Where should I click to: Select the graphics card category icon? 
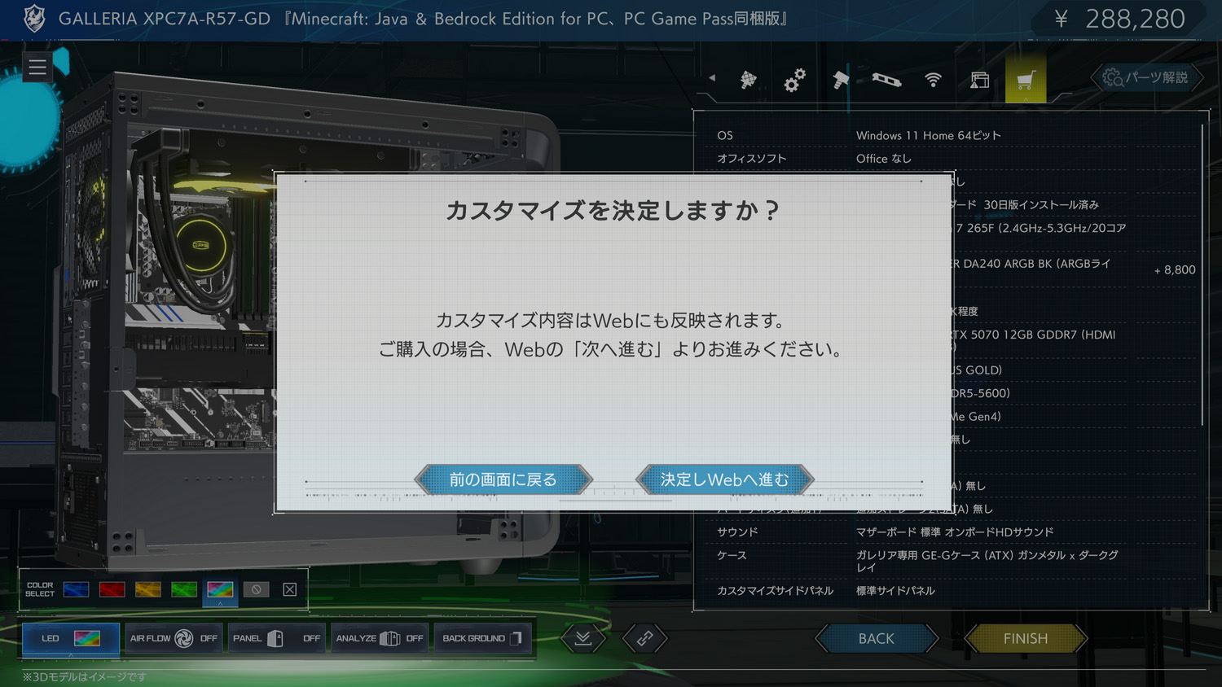point(886,80)
